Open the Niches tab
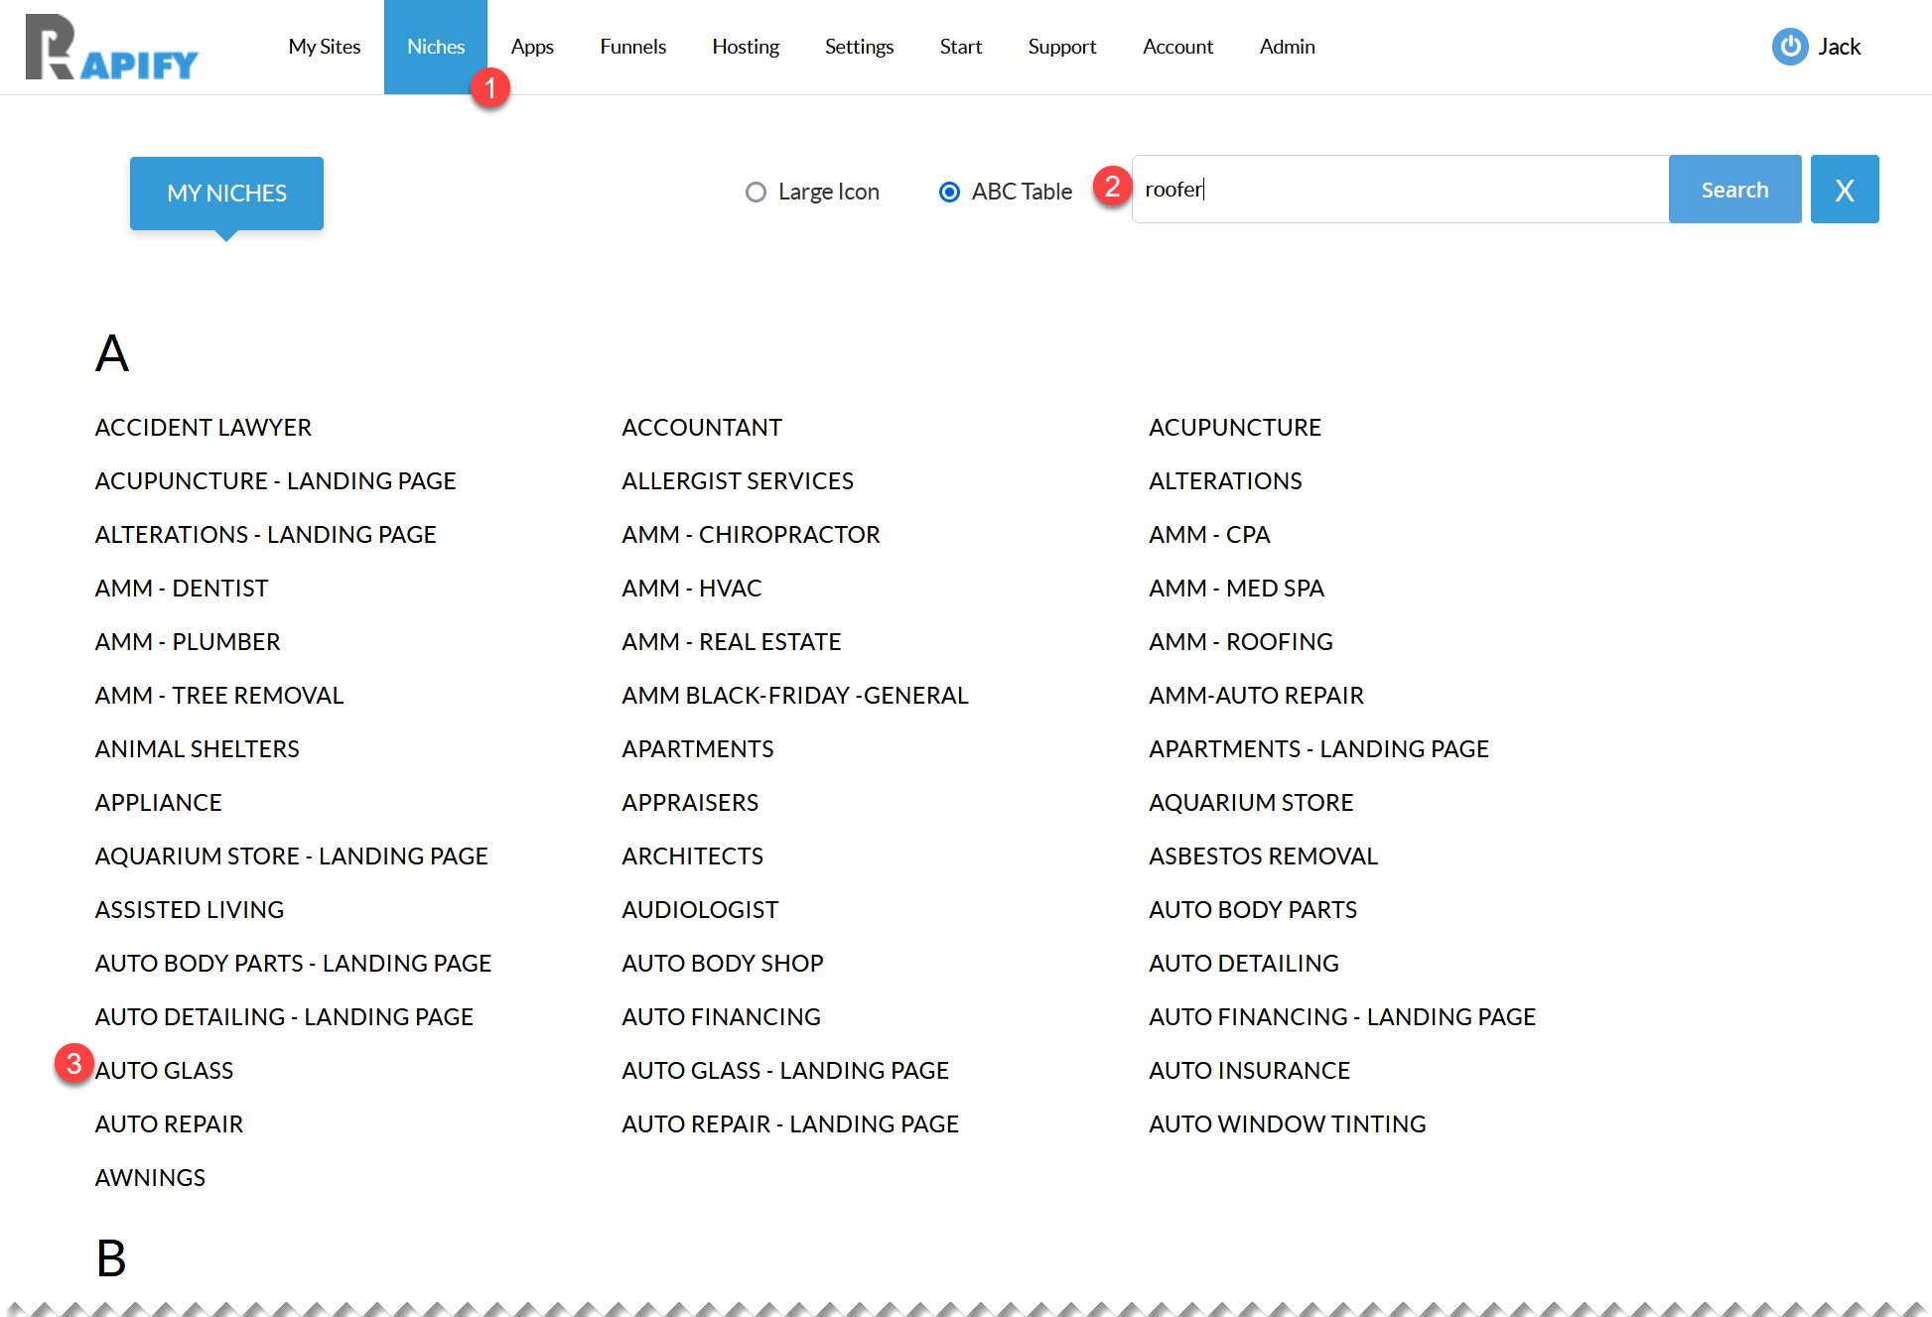 click(435, 47)
